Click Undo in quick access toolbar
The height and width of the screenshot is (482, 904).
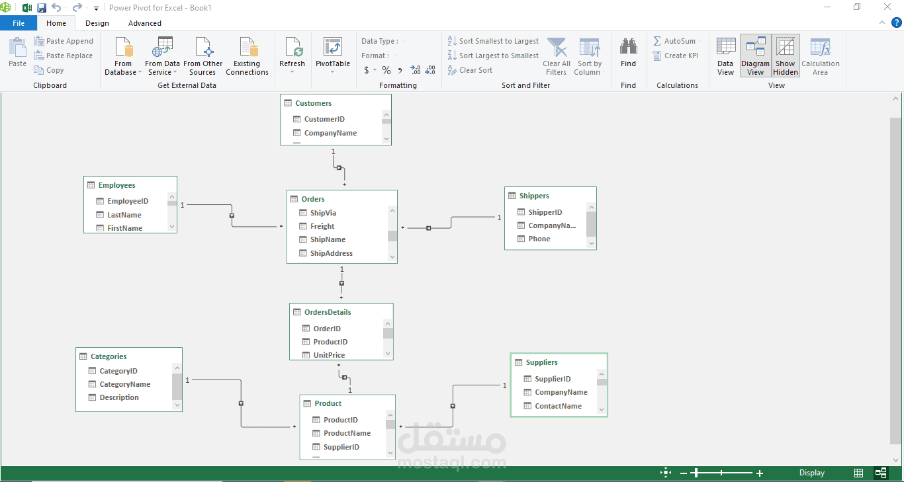pos(56,8)
